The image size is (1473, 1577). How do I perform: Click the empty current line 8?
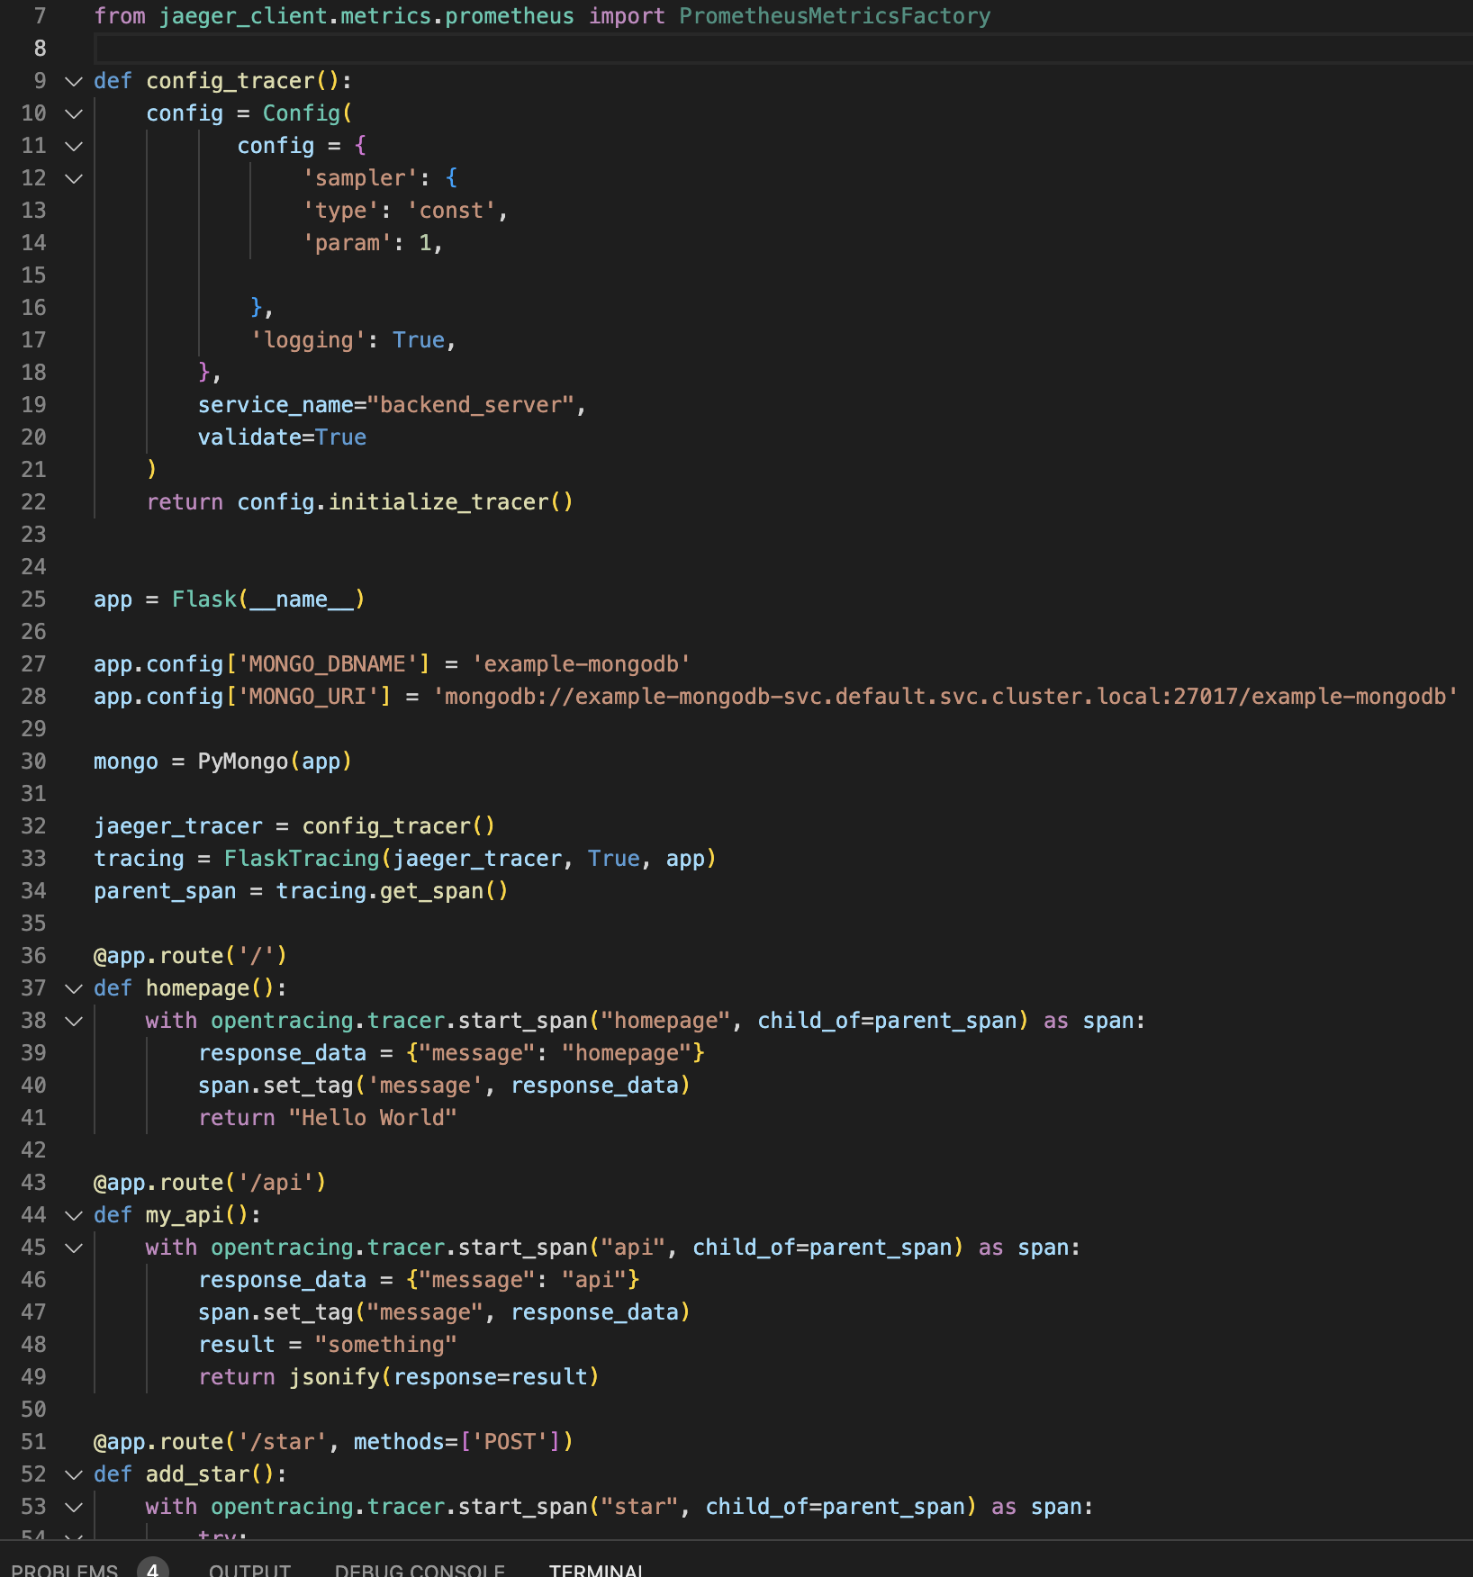coord(783,49)
